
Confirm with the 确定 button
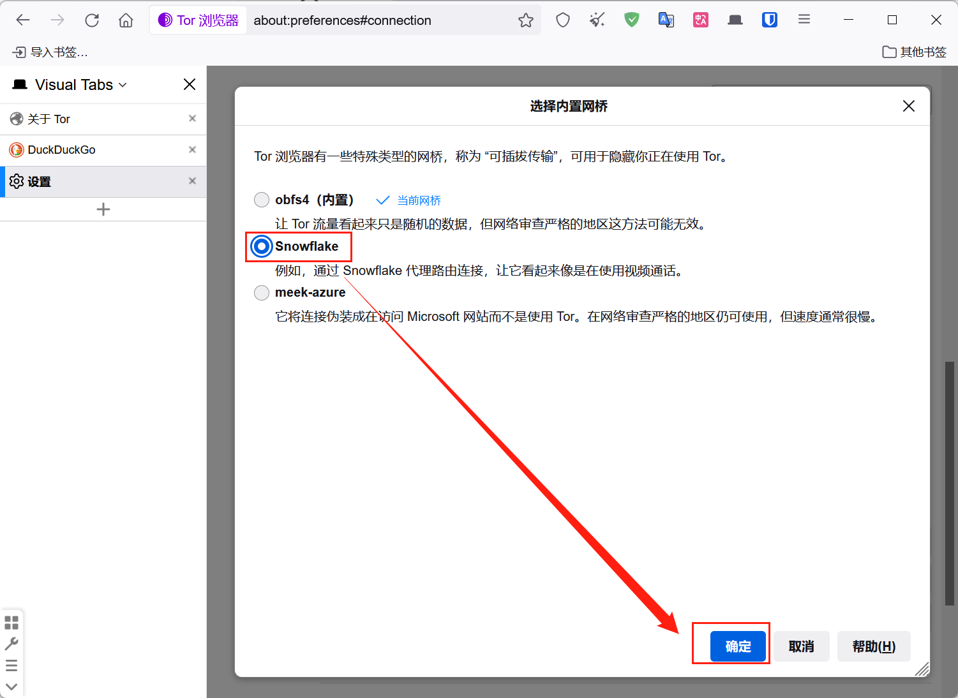point(738,646)
